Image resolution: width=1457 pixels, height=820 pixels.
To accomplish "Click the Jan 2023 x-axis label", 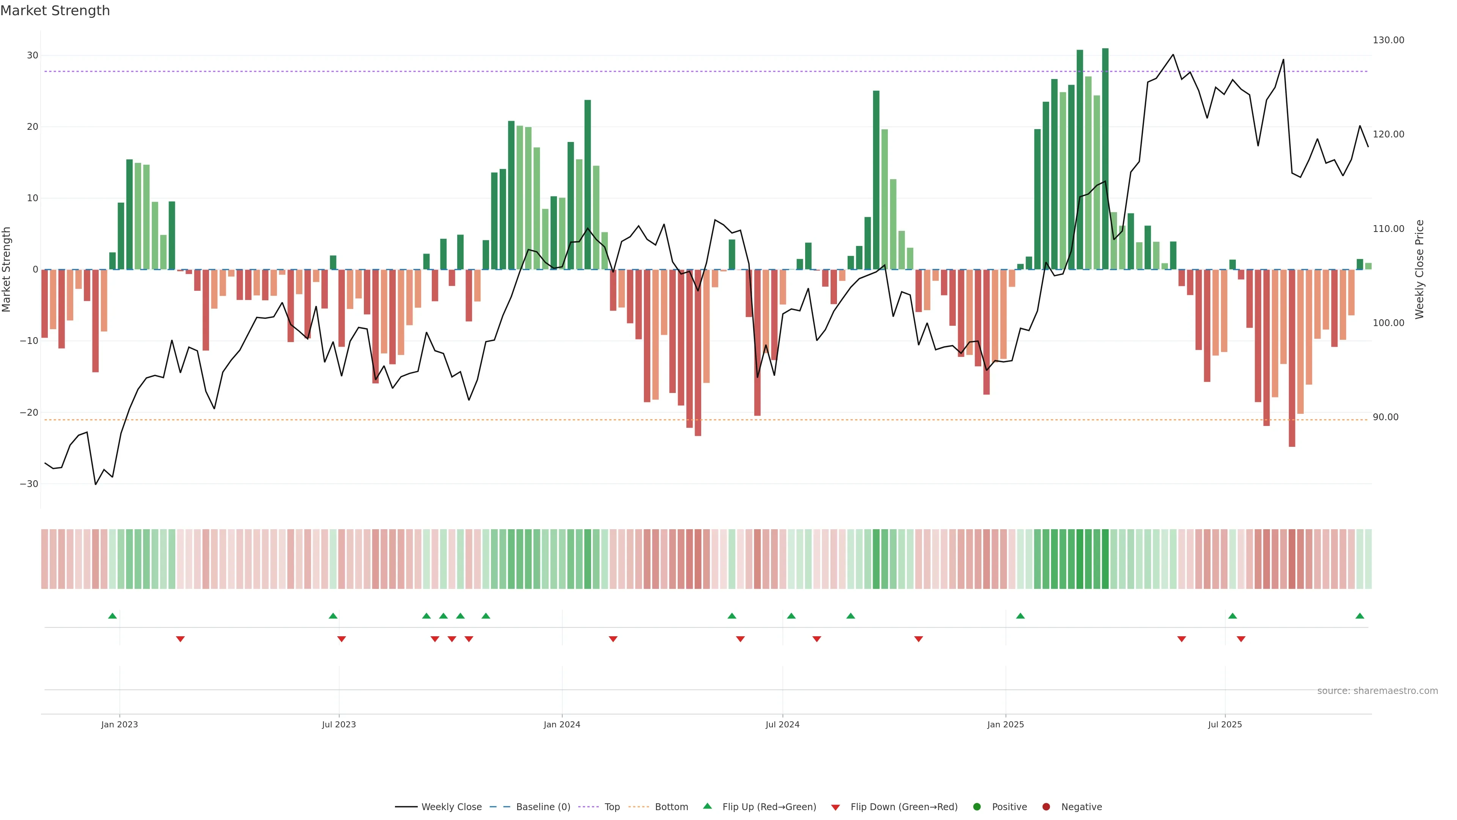I will [x=120, y=724].
